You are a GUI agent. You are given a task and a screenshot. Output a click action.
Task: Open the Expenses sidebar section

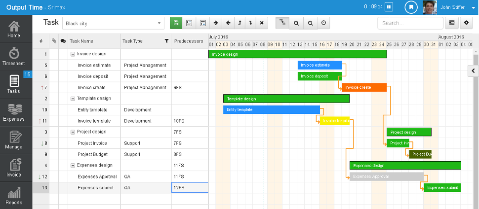(14, 112)
